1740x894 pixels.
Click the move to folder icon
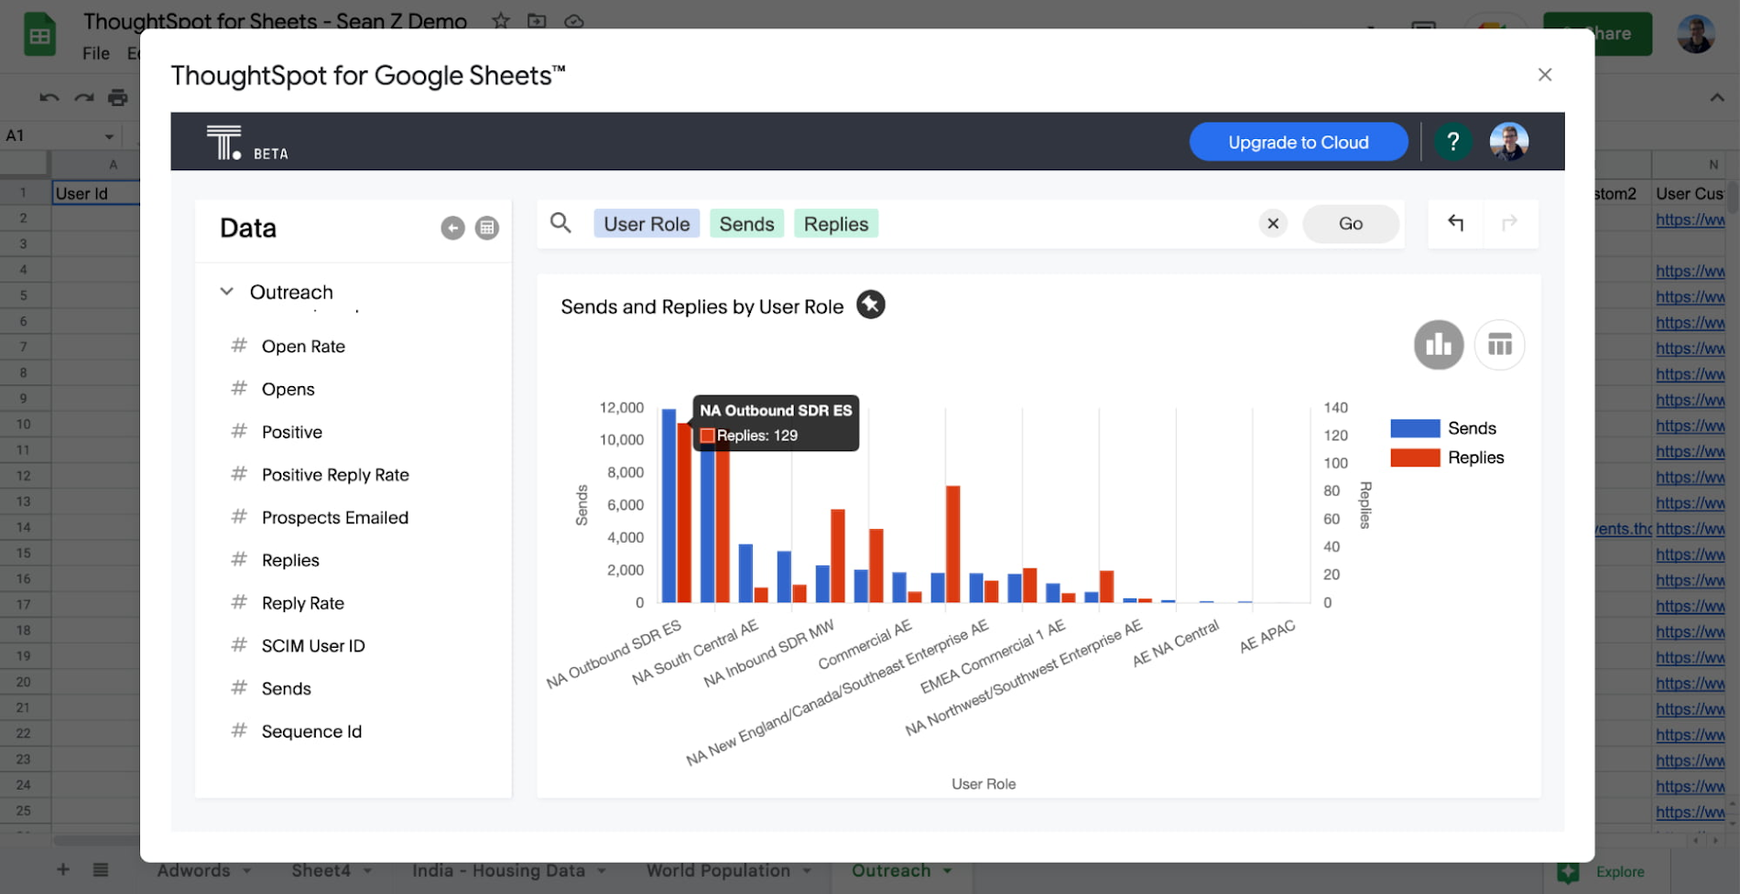pos(537,20)
